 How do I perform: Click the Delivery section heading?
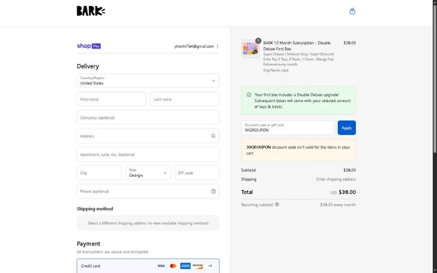(x=88, y=66)
